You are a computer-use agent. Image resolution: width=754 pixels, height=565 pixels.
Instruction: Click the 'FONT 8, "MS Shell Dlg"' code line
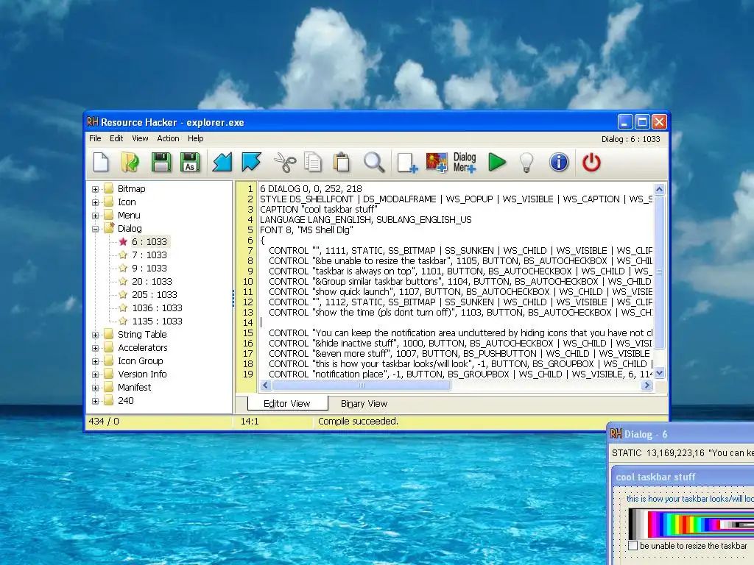coord(306,230)
